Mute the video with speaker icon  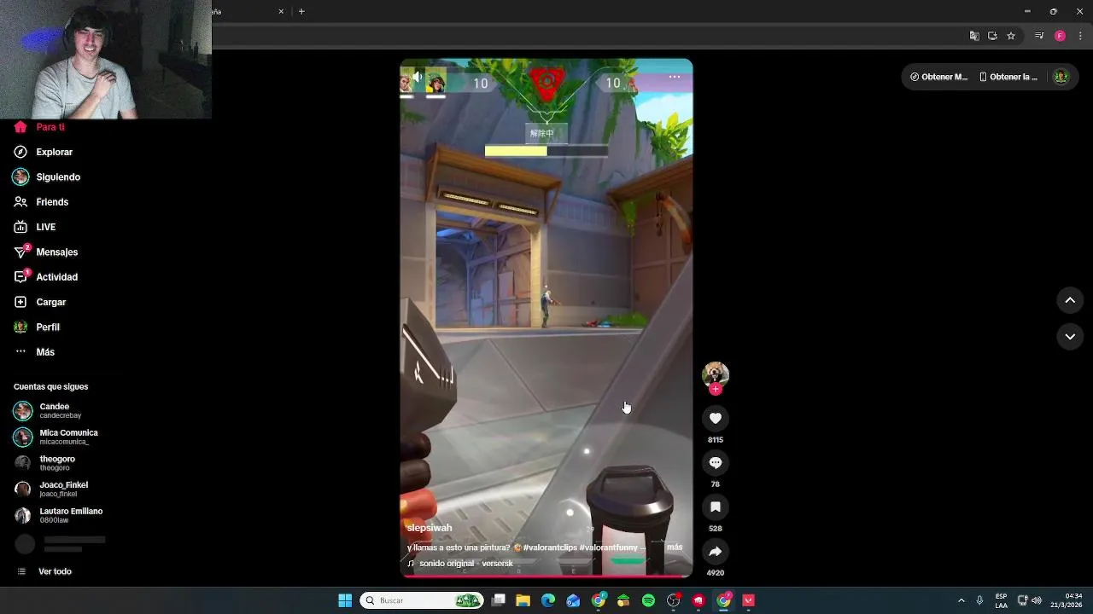coord(417,77)
